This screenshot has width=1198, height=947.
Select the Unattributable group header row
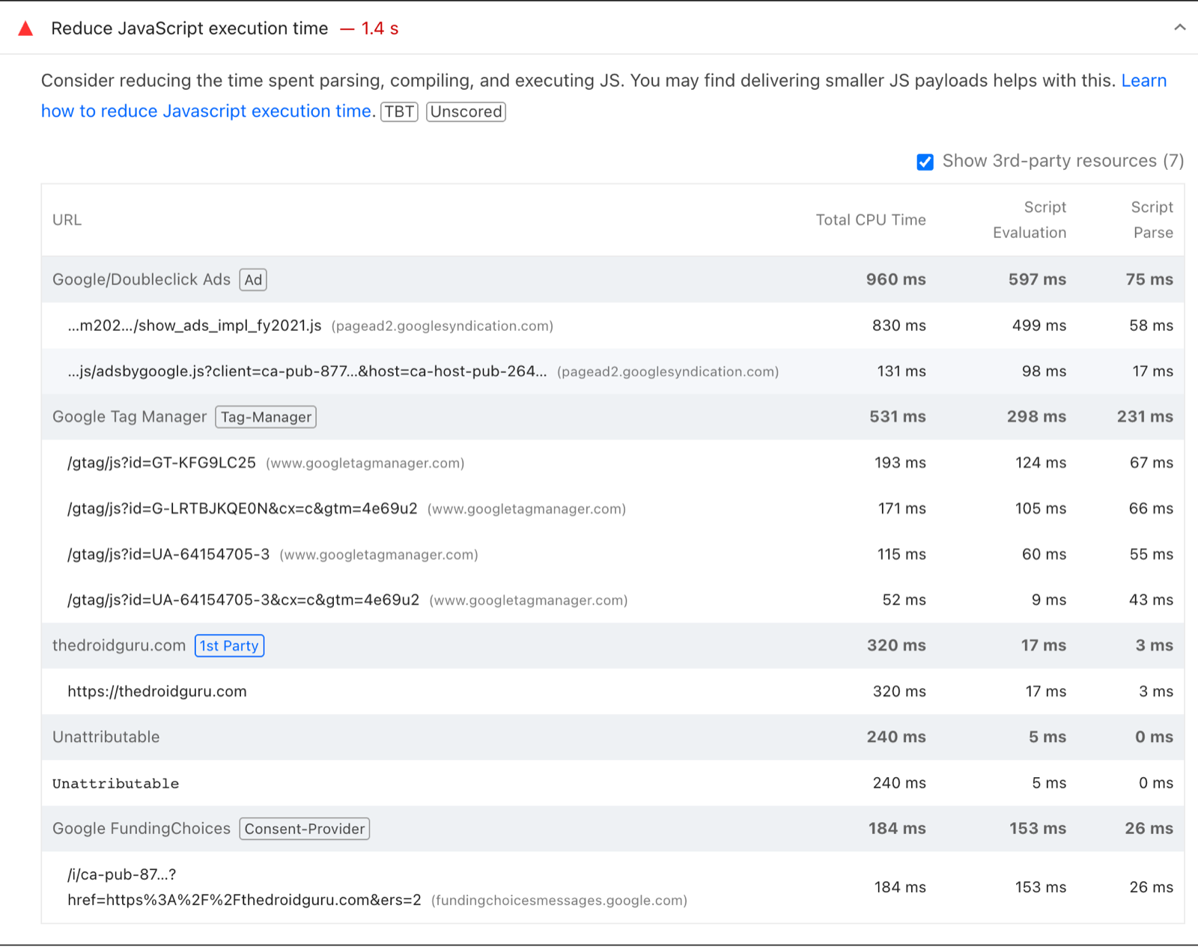[612, 737]
